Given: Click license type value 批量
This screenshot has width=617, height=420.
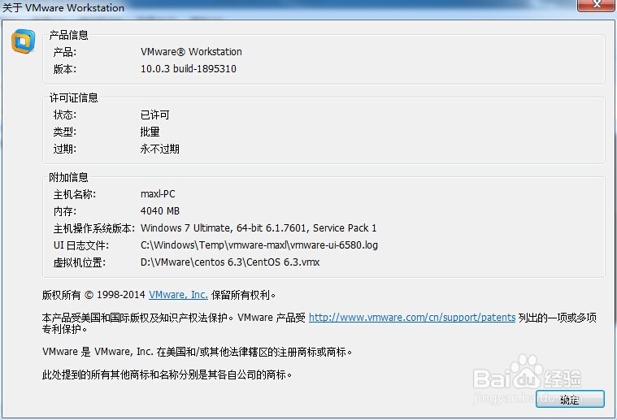Looking at the screenshot, I should [150, 132].
